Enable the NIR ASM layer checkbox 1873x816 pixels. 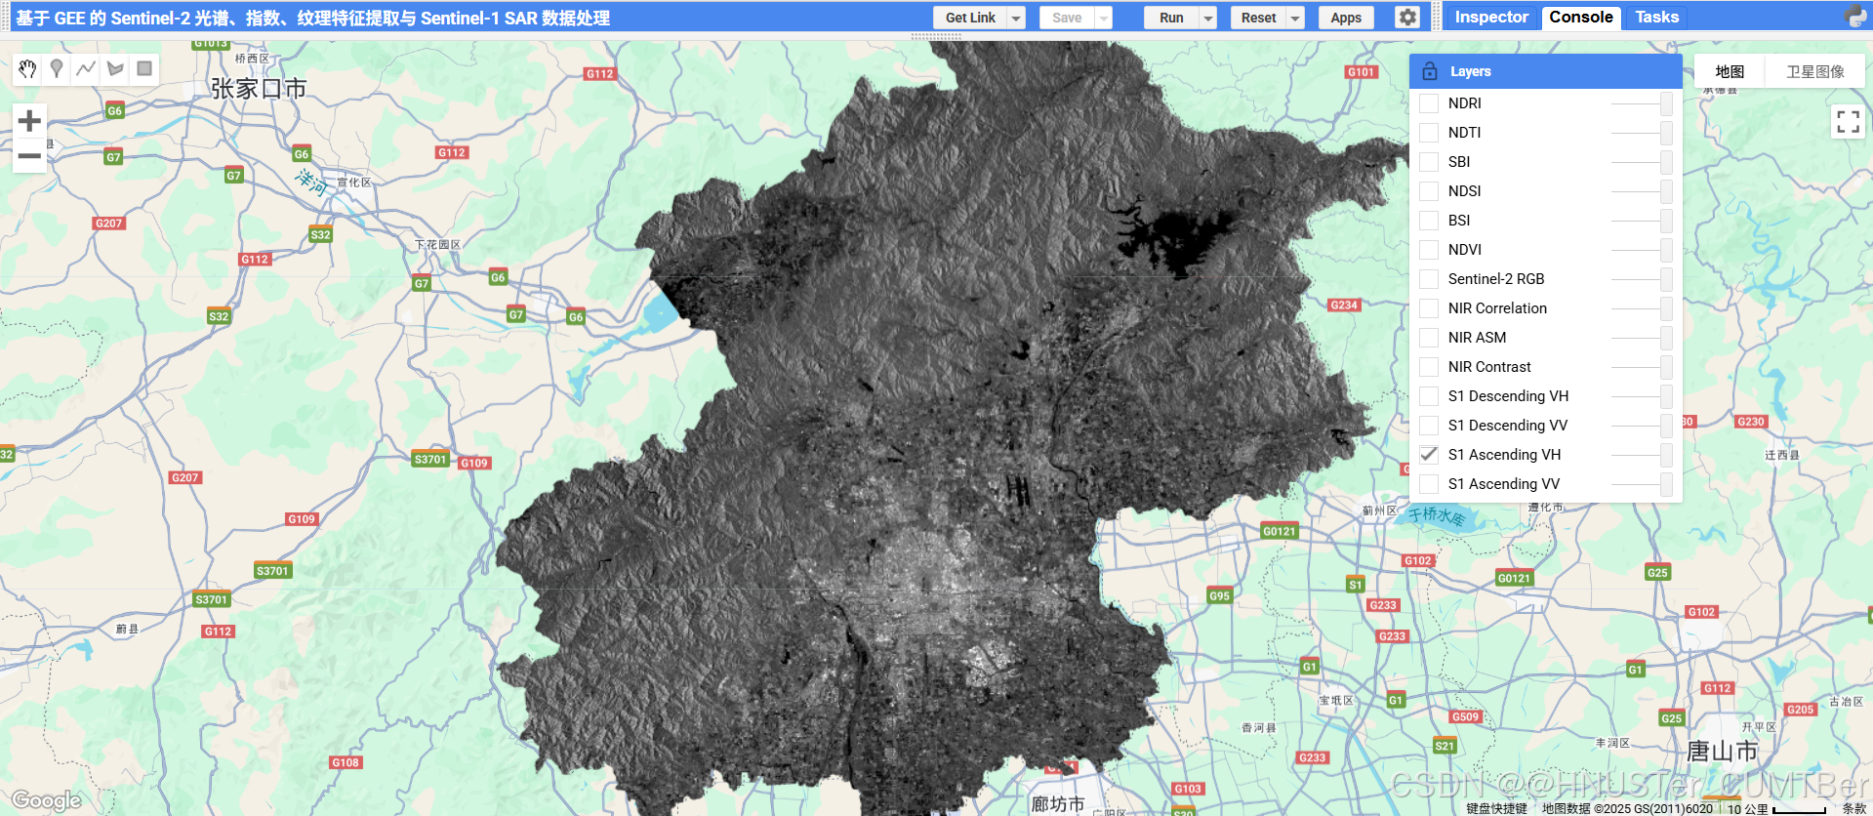[1429, 338]
